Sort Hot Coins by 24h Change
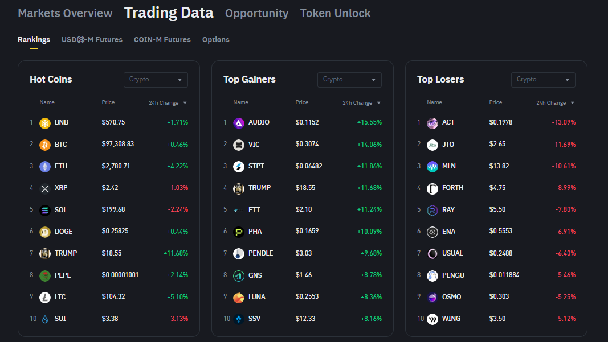 tap(168, 103)
